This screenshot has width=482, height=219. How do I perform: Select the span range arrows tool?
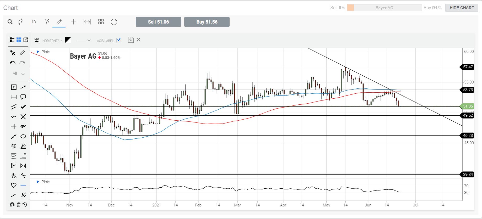pyautogui.click(x=87, y=22)
